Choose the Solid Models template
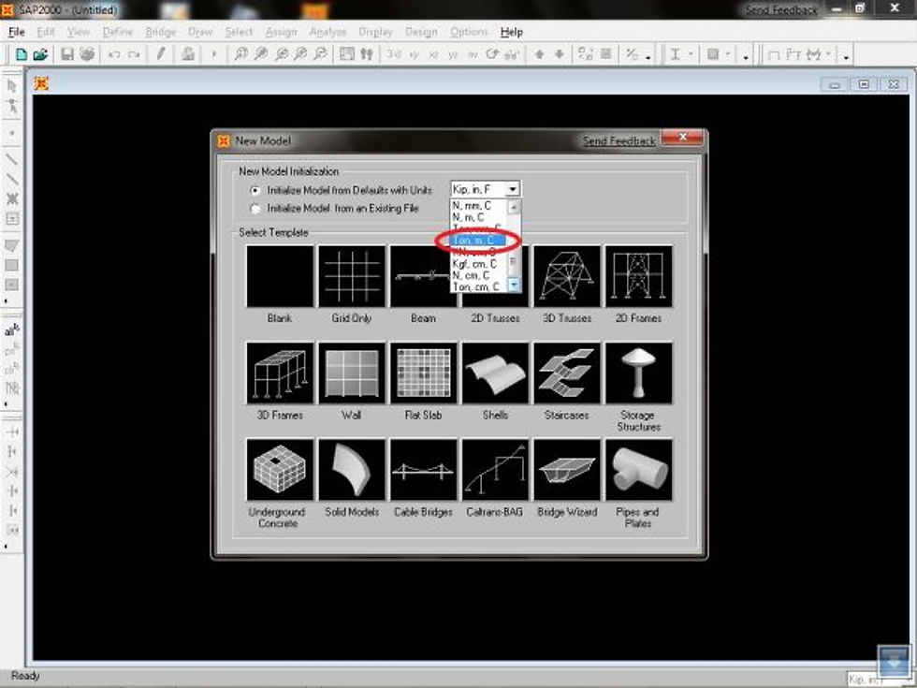The height and width of the screenshot is (688, 917). [x=352, y=470]
